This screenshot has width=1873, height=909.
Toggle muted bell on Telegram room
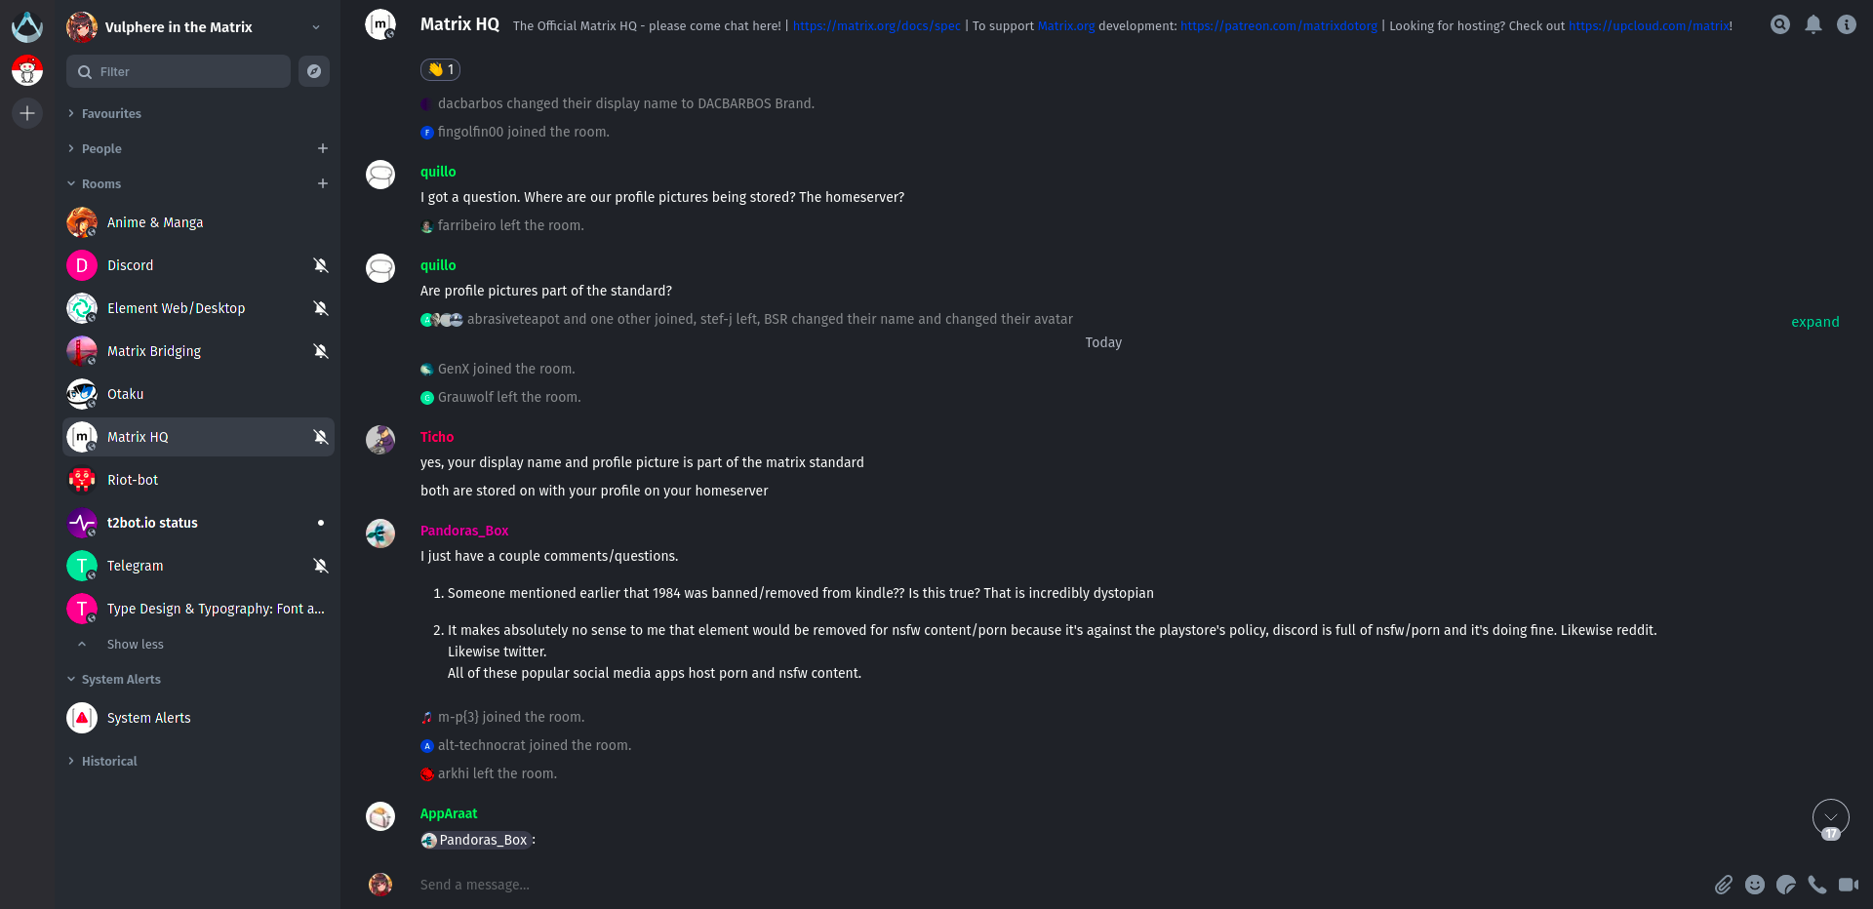tap(320, 566)
